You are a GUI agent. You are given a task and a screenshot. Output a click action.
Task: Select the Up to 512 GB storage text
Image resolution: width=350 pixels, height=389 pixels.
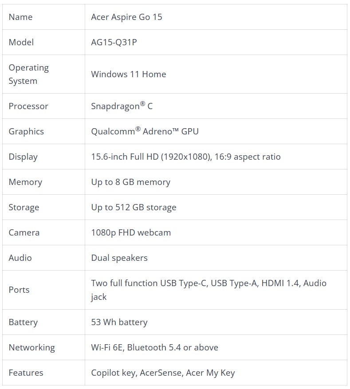tap(134, 208)
